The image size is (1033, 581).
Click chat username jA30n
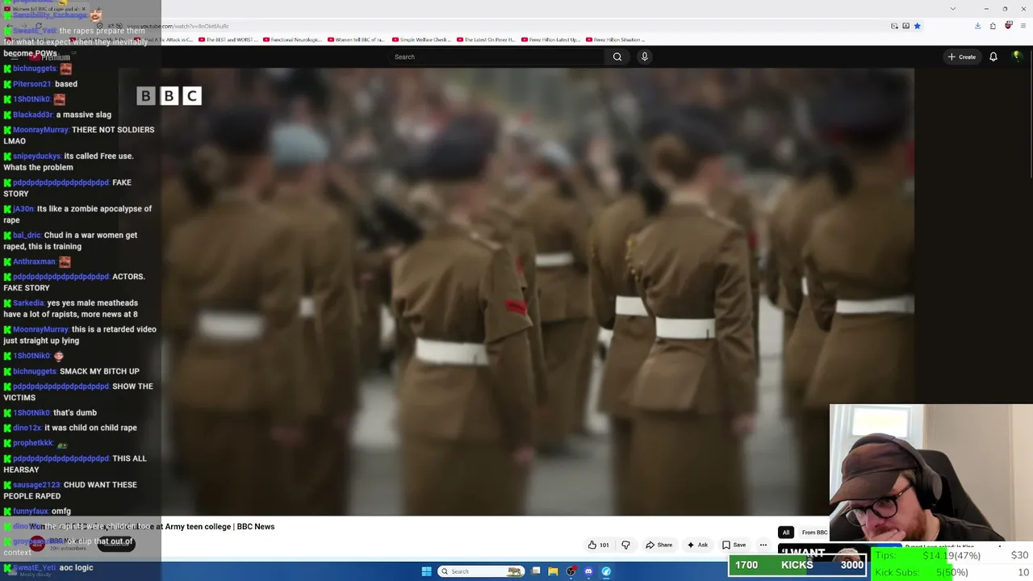tap(23, 209)
